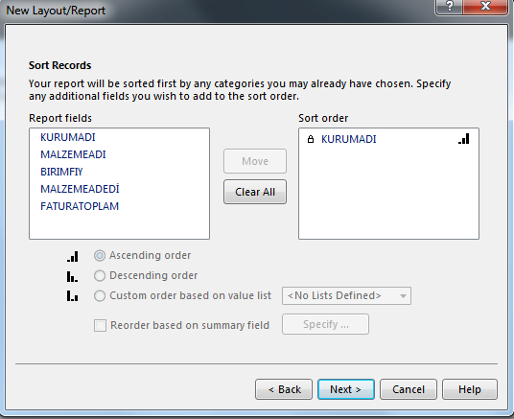The height and width of the screenshot is (419, 514).
Task: Go back with the Back button
Action: click(284, 389)
